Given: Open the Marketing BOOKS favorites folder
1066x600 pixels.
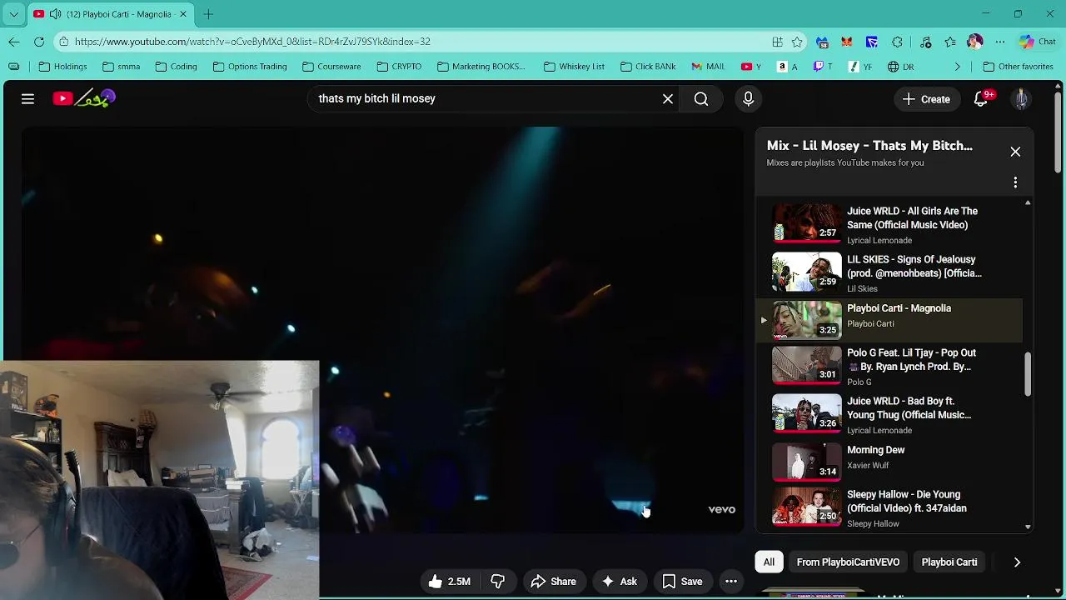Looking at the screenshot, I should 481,67.
